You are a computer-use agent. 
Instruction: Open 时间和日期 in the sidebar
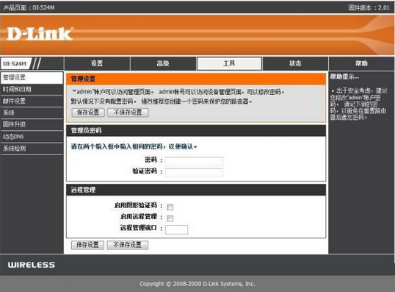(x=32, y=89)
